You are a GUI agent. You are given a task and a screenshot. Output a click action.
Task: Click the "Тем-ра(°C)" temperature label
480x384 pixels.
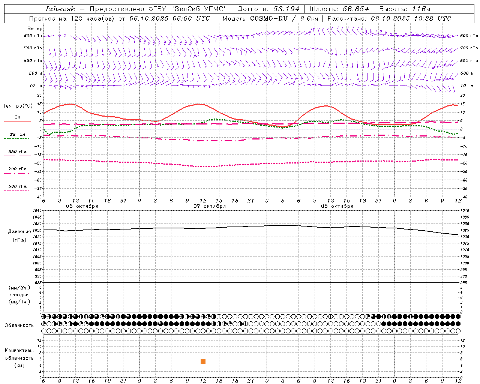tap(18, 106)
